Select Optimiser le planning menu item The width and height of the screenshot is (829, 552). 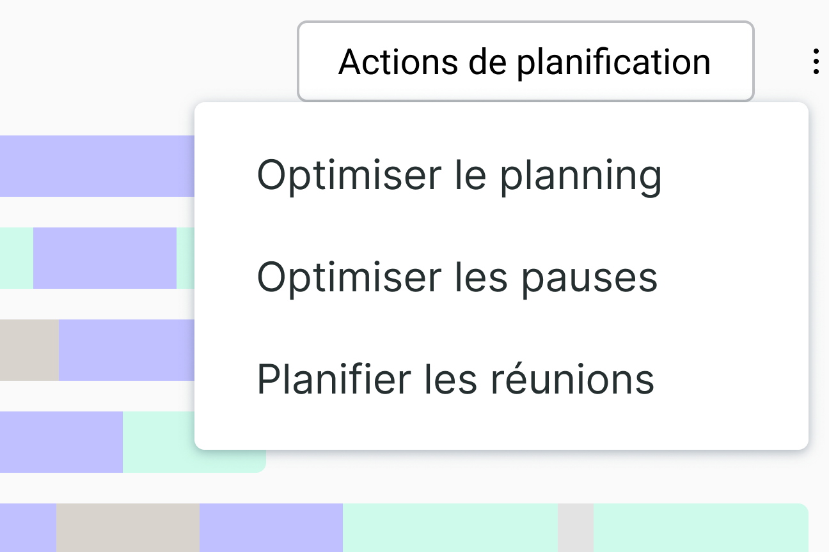(459, 174)
